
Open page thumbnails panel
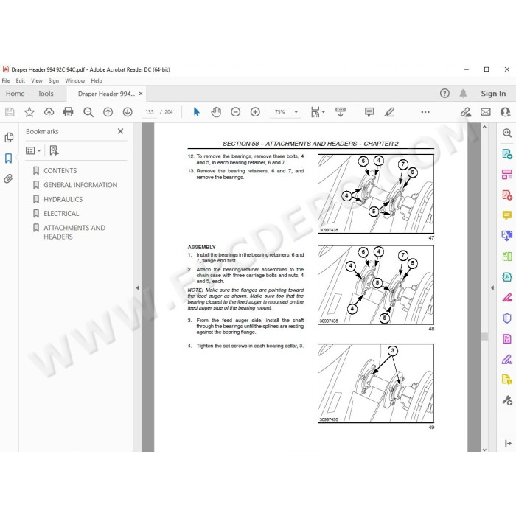click(9, 137)
